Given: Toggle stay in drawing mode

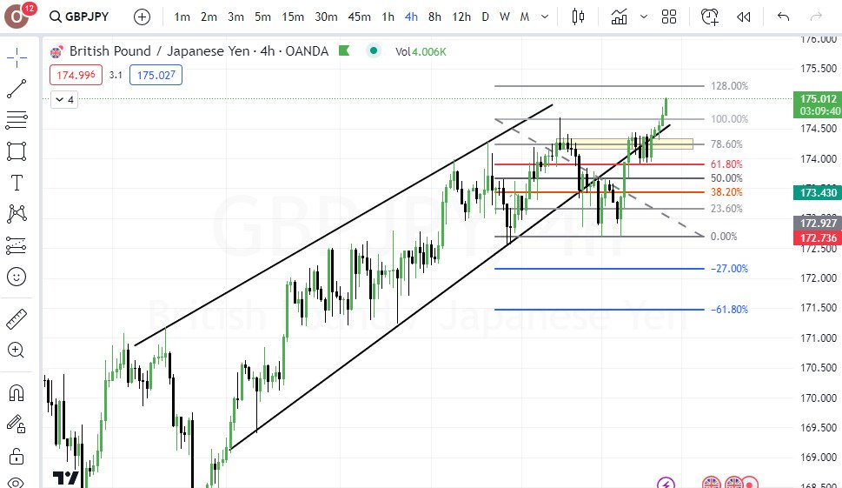Looking at the screenshot, I should (17, 424).
